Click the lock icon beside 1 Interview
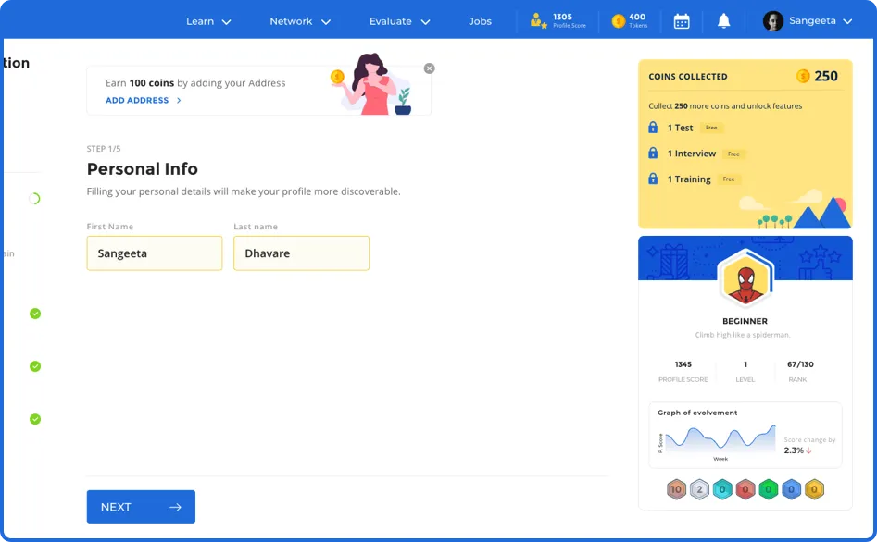 [653, 154]
